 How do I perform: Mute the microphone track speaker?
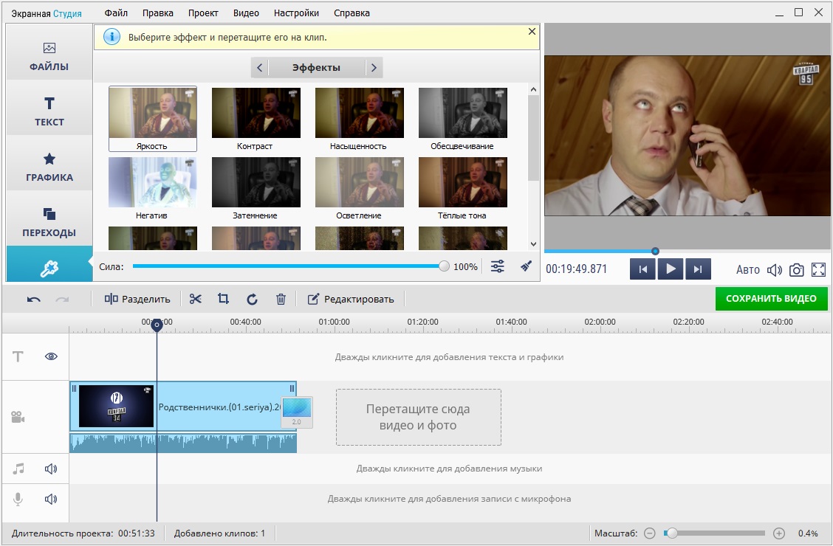[51, 499]
